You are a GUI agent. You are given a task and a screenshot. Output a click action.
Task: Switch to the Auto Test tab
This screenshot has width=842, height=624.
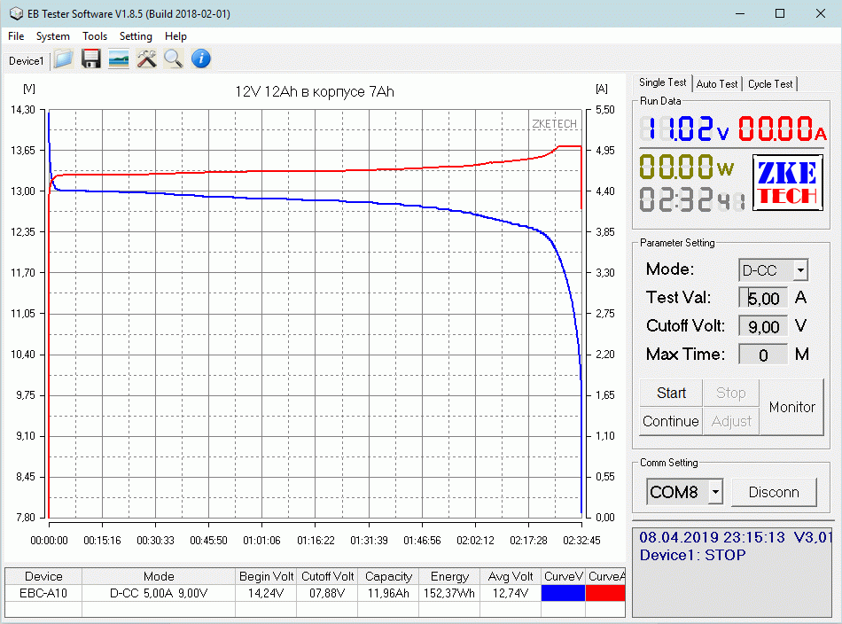(716, 83)
